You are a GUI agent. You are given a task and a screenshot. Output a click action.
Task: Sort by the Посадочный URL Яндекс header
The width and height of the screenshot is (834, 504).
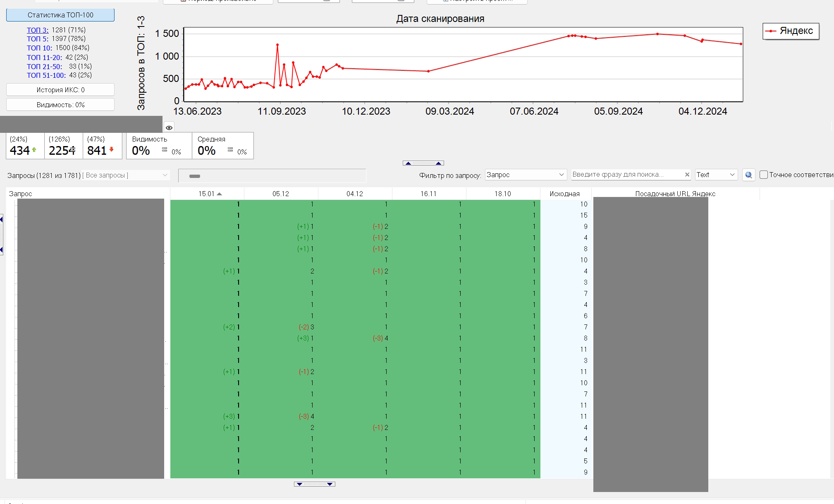coord(675,194)
